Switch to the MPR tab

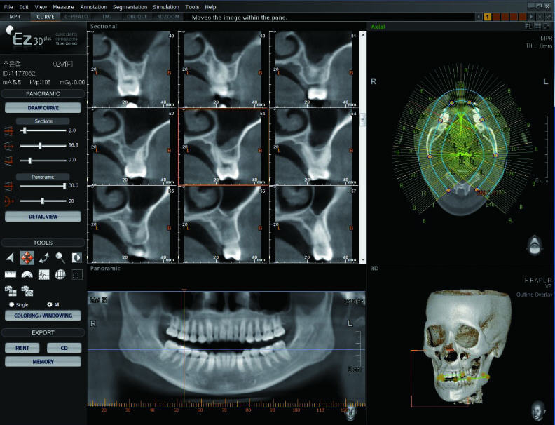[x=15, y=17]
